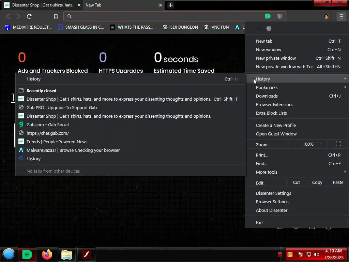Reload the page with the refresh icon

29,16
